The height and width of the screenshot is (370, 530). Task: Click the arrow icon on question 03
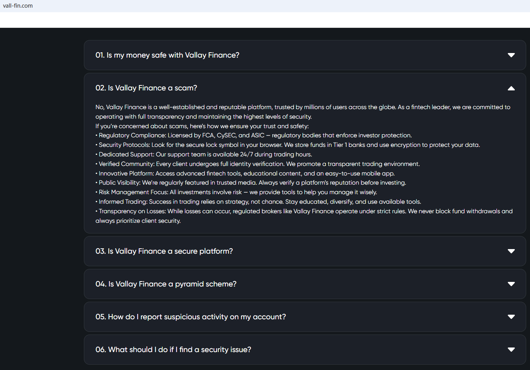click(511, 251)
